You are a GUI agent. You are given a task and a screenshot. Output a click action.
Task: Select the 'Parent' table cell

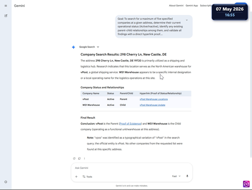click(x=123, y=99)
